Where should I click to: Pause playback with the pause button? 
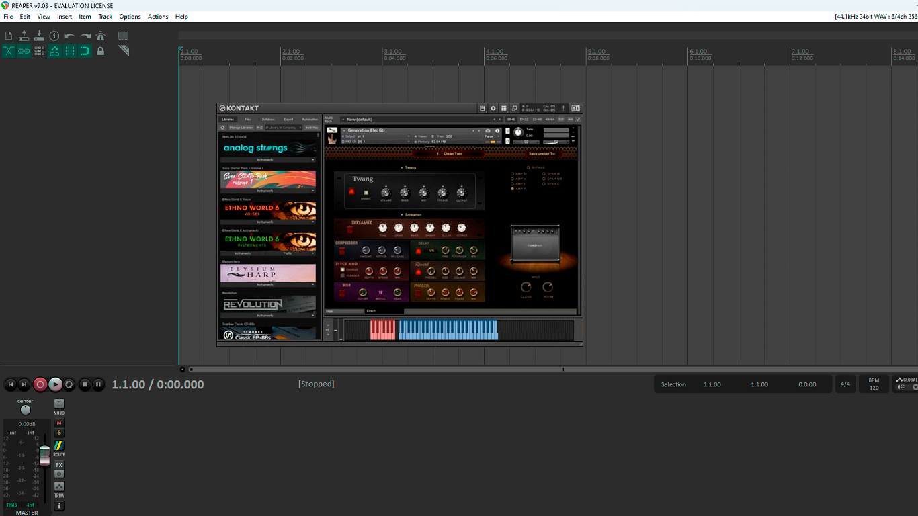(x=98, y=384)
